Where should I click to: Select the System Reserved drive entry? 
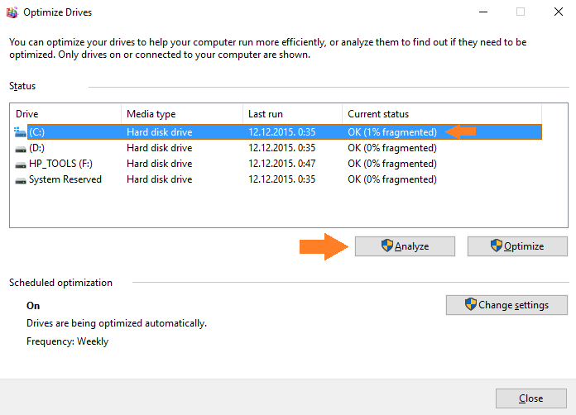[277, 179]
